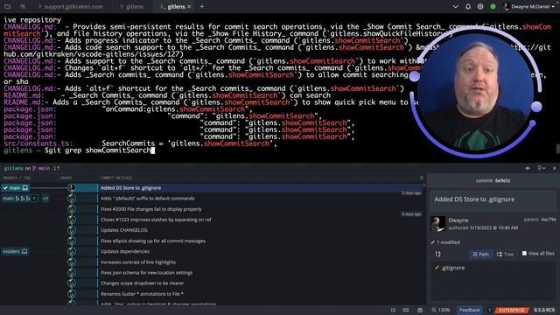Open notifications bell

[468, 6]
